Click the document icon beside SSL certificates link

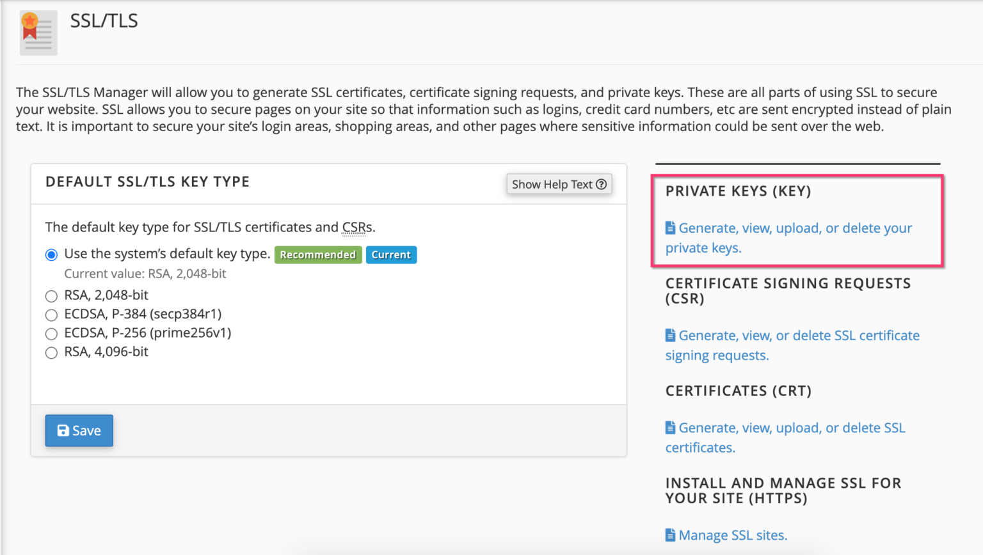coord(671,427)
